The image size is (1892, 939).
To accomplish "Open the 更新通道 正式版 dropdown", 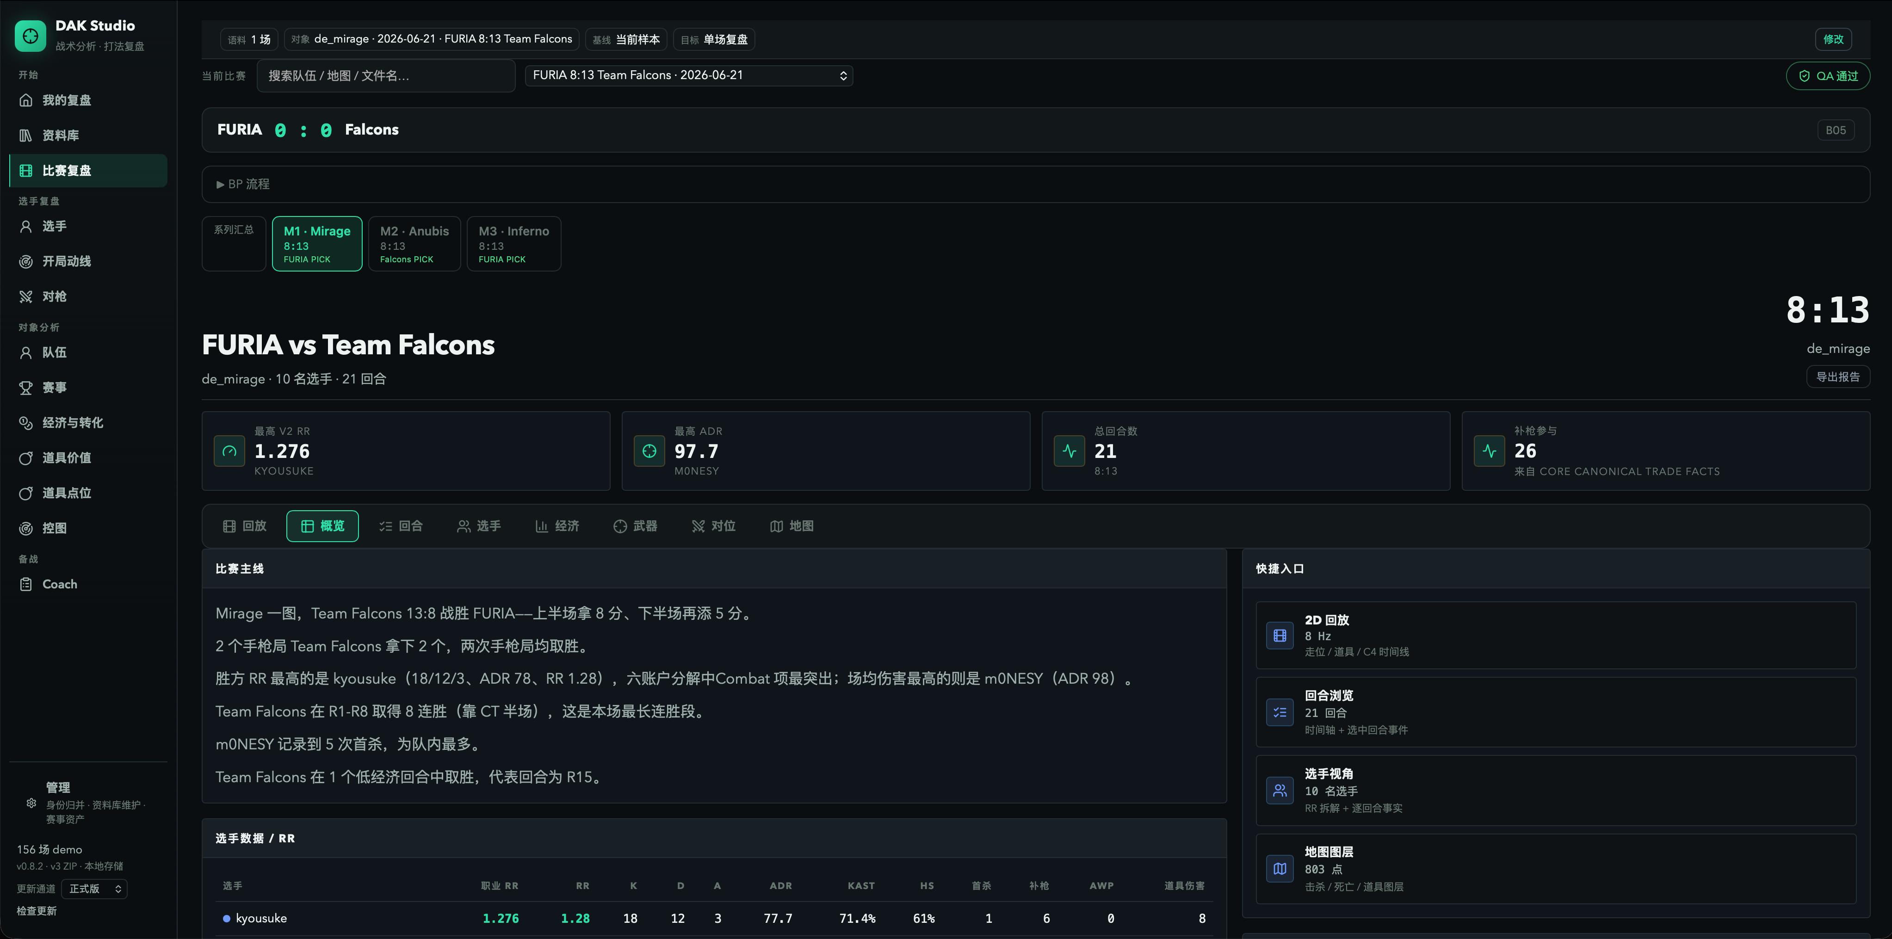I will [x=94, y=888].
